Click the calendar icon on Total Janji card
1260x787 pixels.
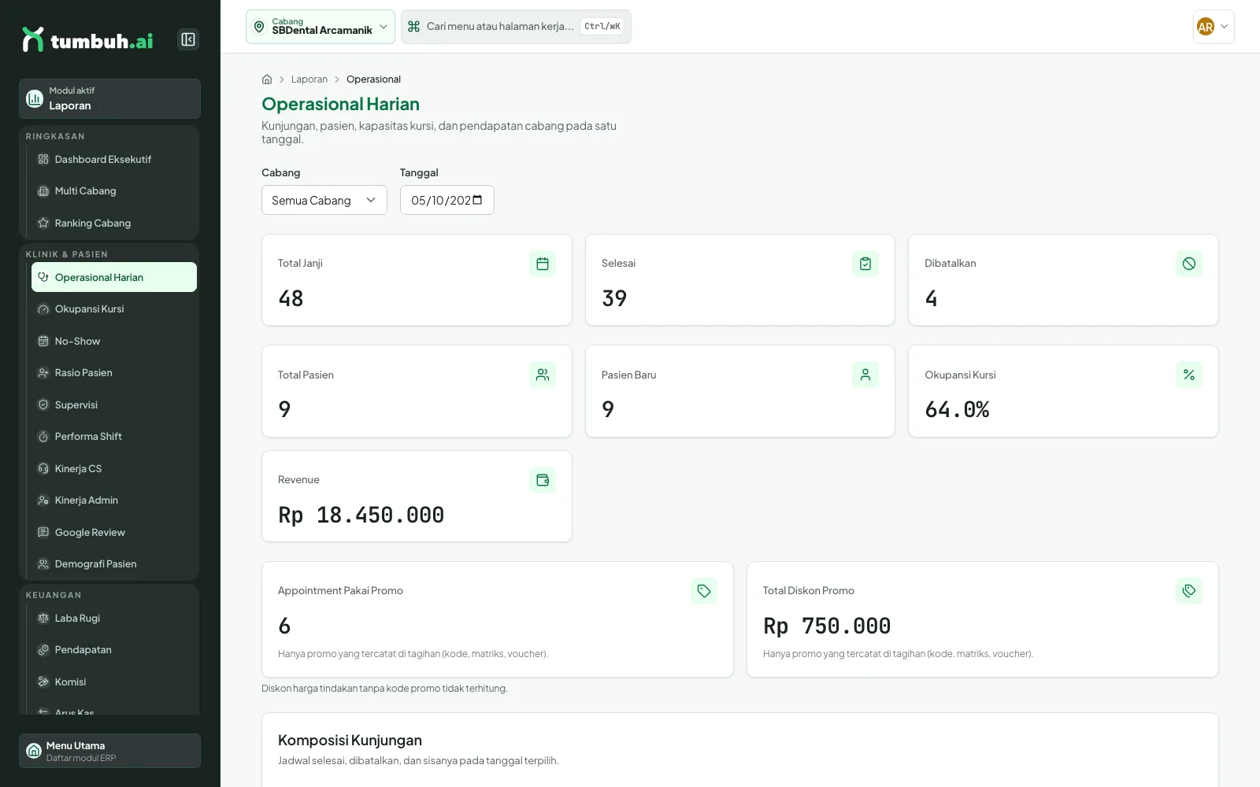pos(543,264)
